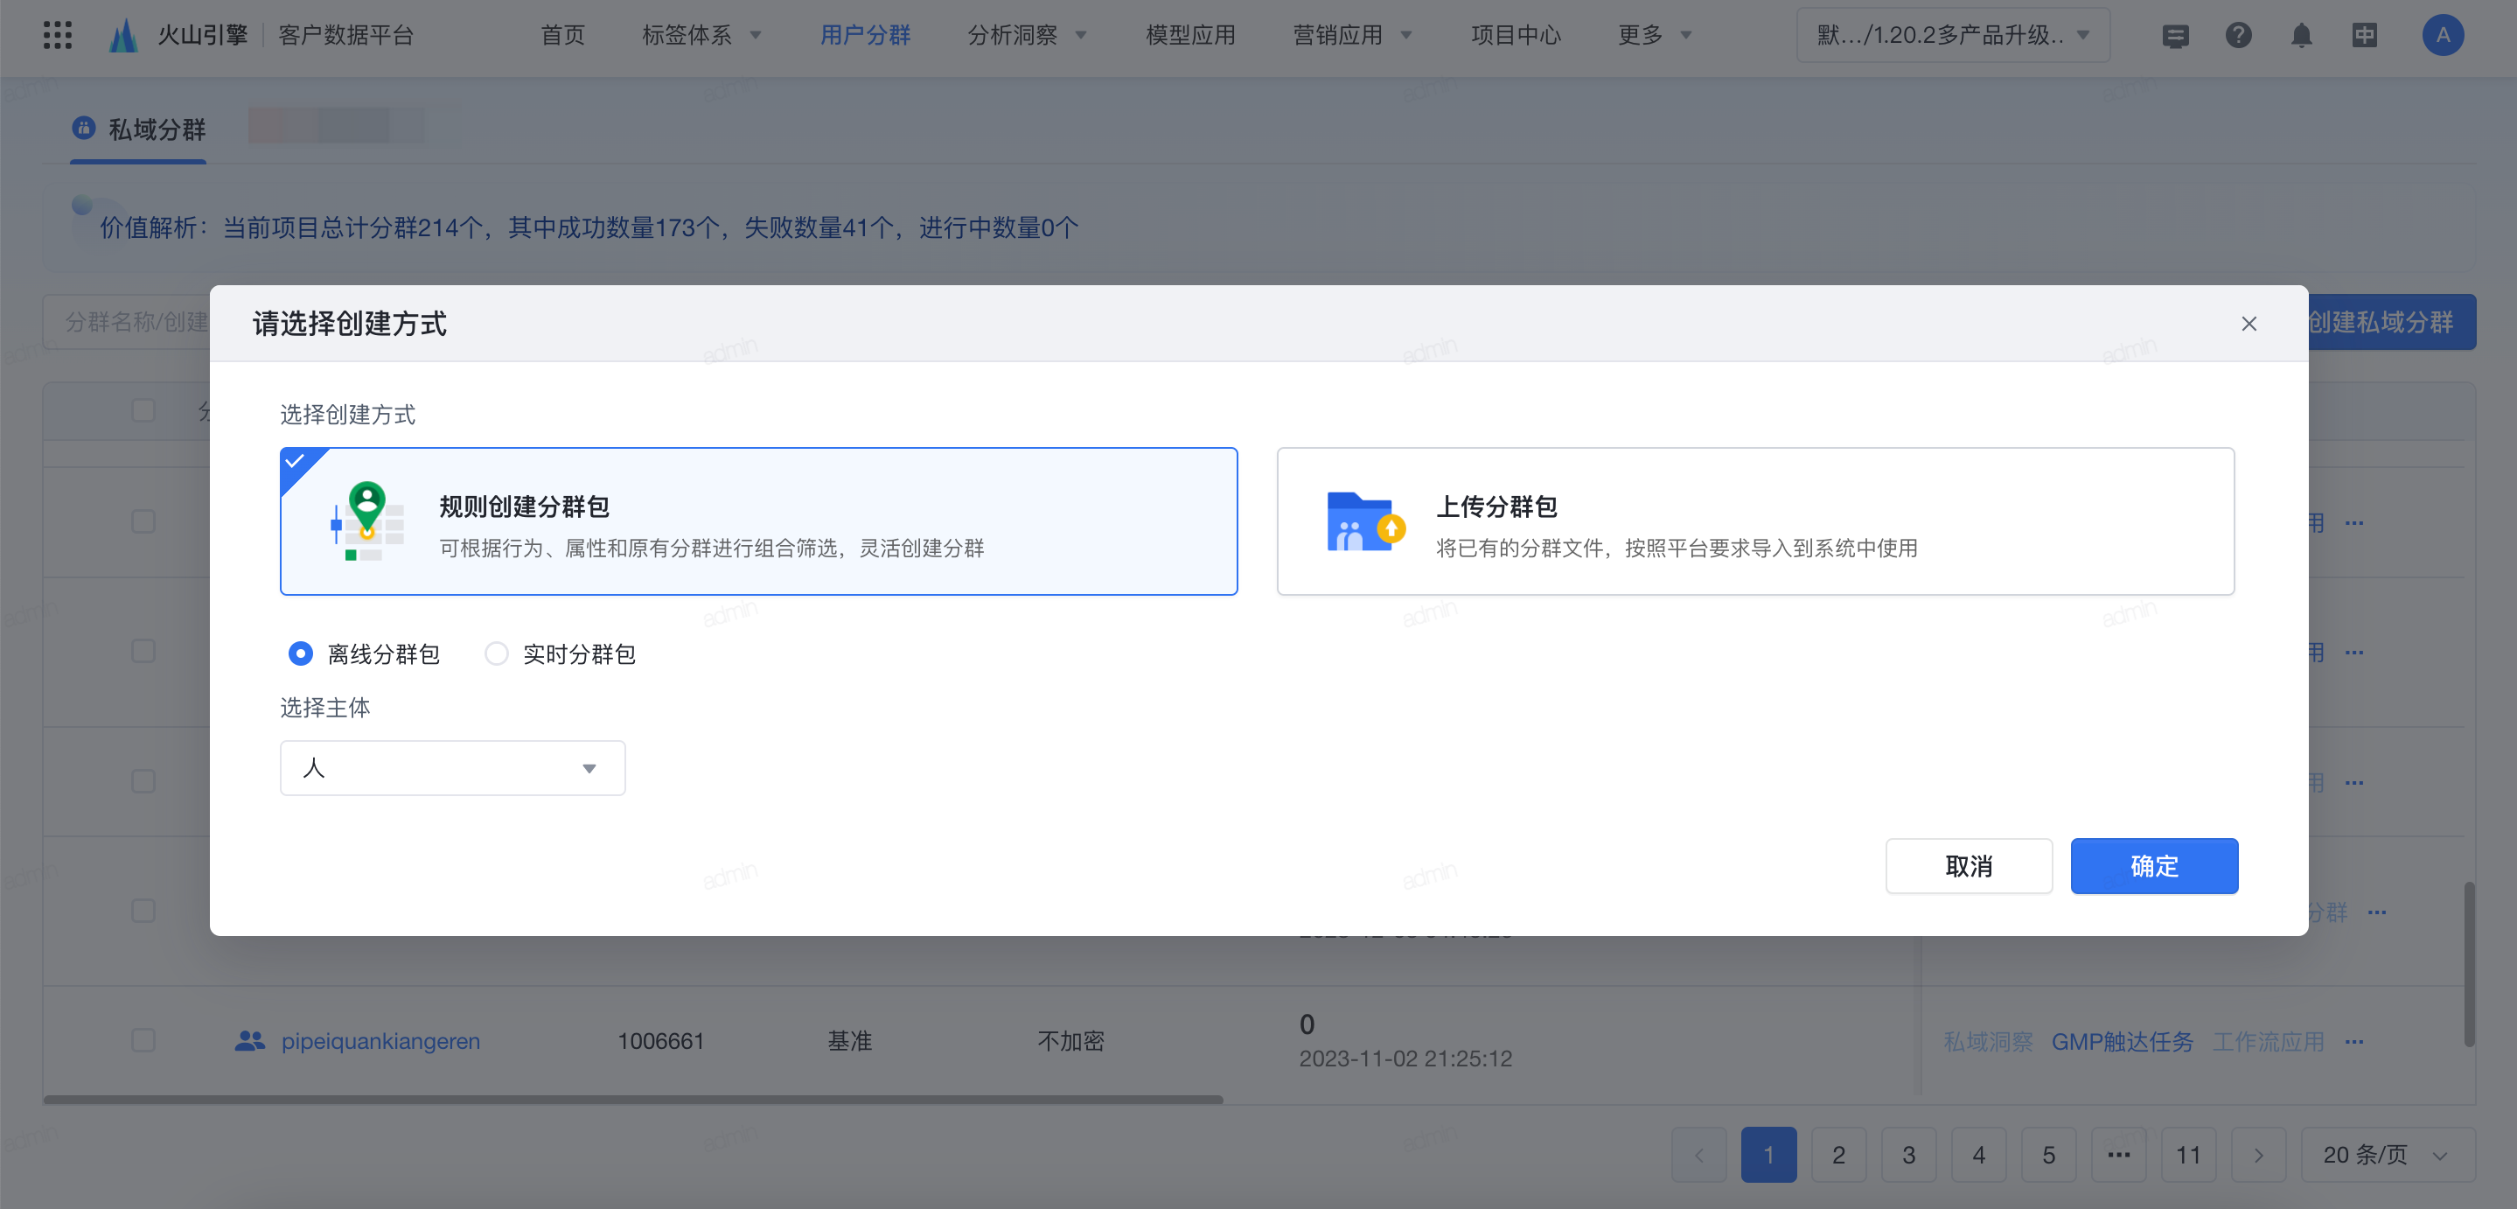Click the horizontal table scrollbar
Screen dimensions: 2517x1209
tap(633, 1100)
